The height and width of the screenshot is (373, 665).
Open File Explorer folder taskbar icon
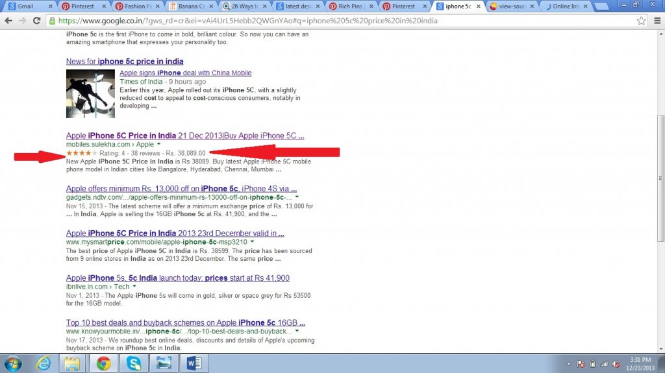coord(73,363)
